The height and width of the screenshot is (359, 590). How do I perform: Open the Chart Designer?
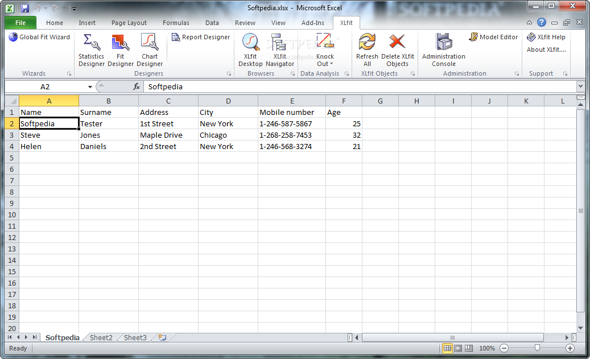click(x=150, y=50)
